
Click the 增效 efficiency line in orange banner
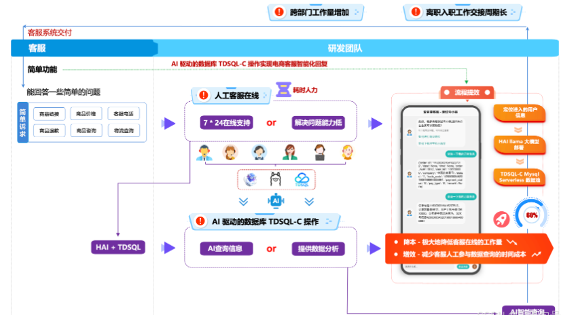465,254
